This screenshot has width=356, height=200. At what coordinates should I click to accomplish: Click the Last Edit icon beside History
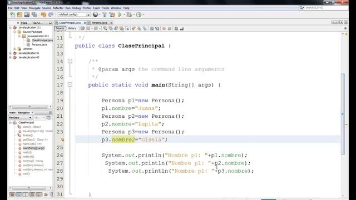(x=83, y=28)
